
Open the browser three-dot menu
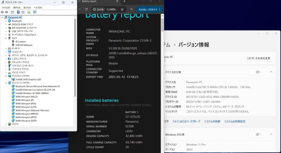(x=160, y=9)
